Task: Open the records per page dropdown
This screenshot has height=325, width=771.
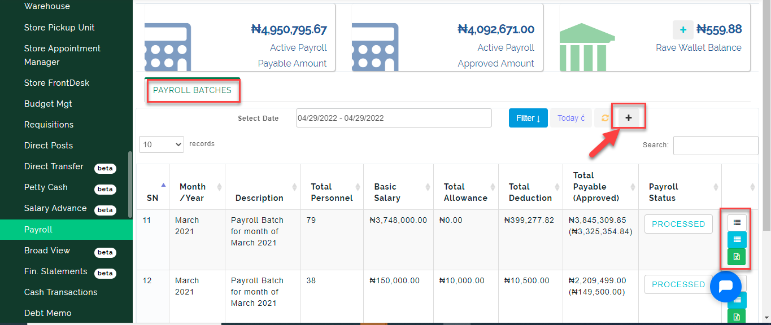Action: (x=162, y=144)
